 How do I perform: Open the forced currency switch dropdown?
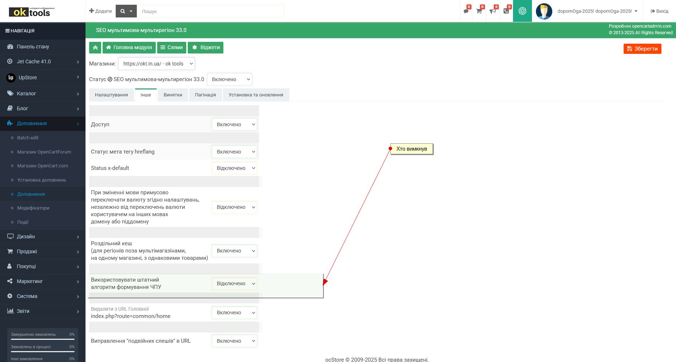[234, 207]
